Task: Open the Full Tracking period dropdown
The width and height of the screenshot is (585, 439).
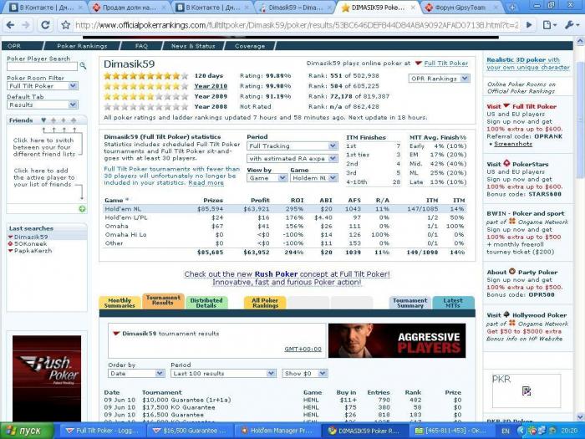Action: click(292, 146)
